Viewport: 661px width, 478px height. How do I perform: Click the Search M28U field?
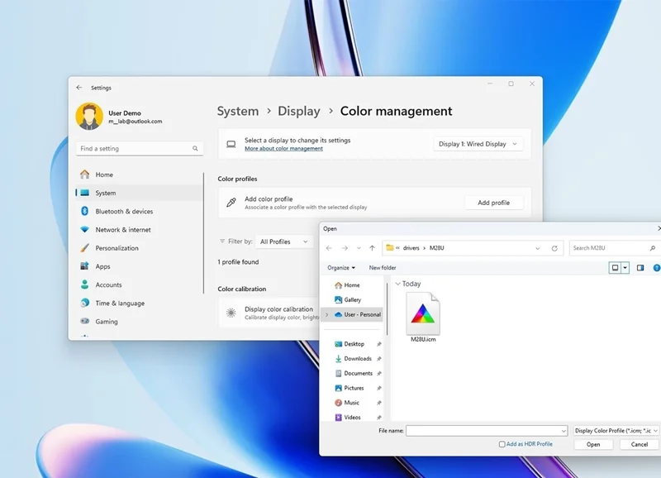point(615,248)
